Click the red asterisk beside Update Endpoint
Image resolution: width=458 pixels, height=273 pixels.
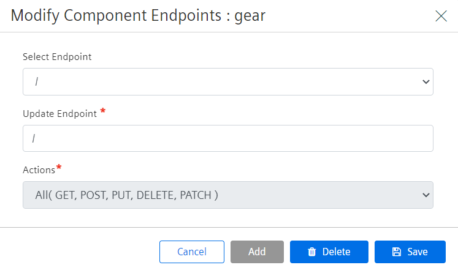(103, 111)
